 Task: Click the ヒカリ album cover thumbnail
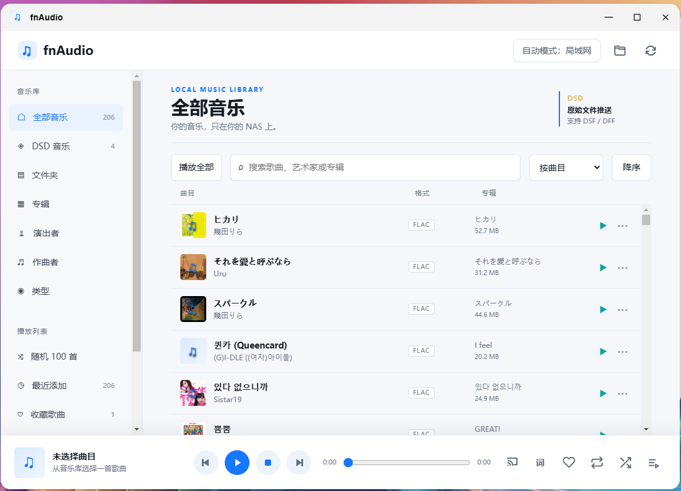coord(193,225)
